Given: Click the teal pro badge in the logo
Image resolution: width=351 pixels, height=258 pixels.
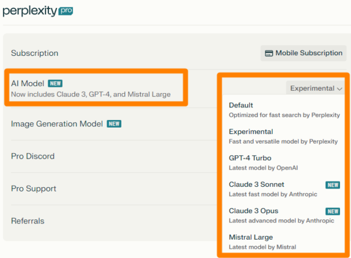Looking at the screenshot, I should (x=66, y=11).
